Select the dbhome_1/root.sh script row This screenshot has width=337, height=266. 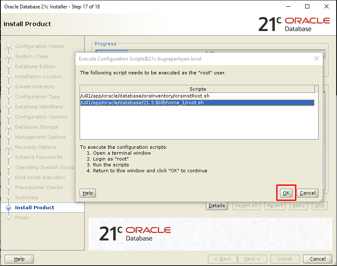tap(197, 103)
